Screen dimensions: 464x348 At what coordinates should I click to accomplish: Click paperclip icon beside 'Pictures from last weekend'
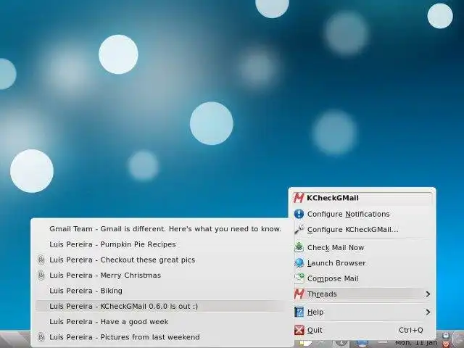41,337
